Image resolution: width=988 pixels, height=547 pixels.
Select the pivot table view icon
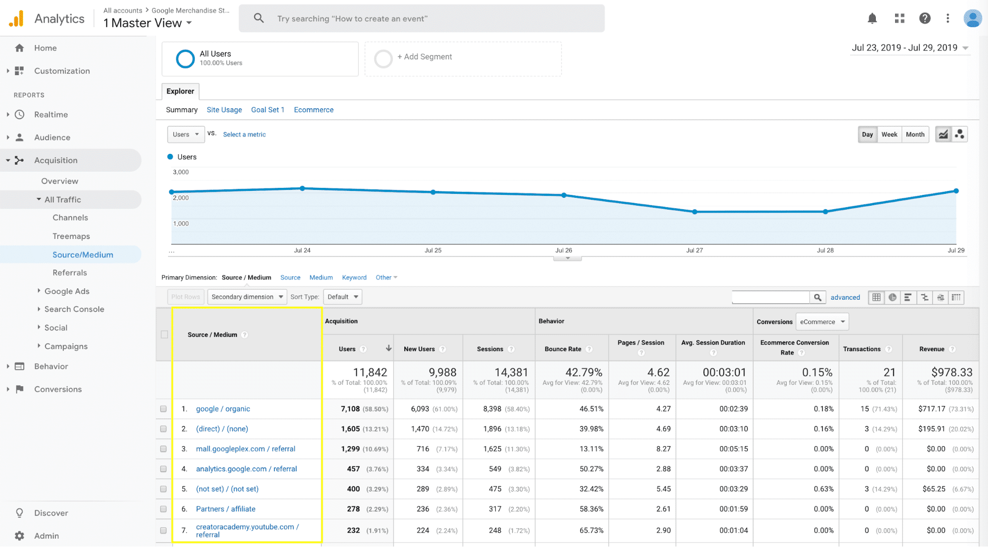956,297
